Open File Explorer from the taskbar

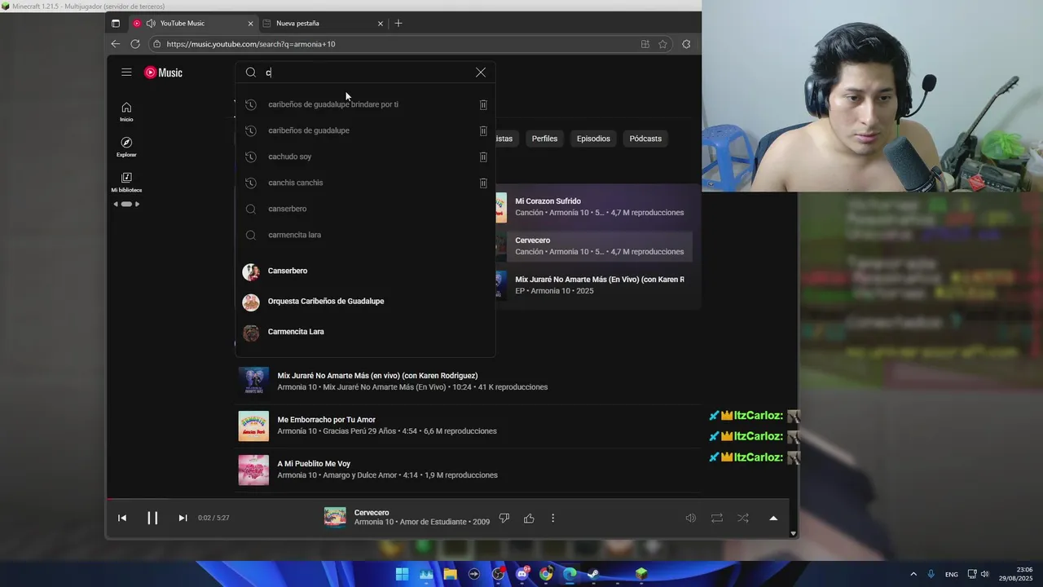point(450,574)
